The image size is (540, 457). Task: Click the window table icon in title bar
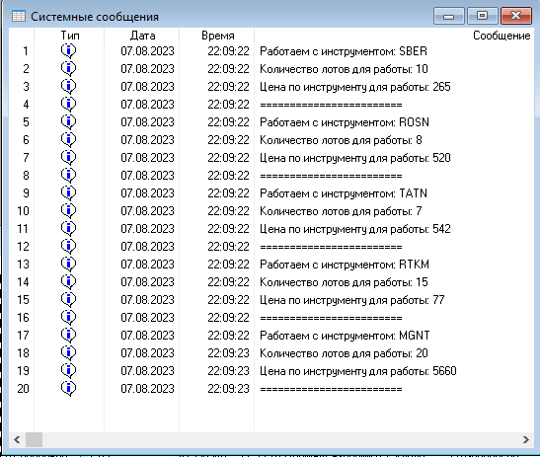pos(19,16)
